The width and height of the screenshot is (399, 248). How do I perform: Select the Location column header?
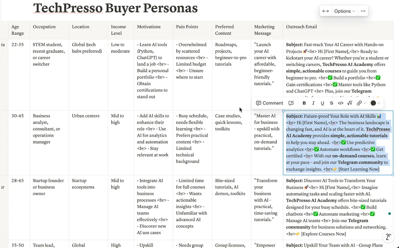(88, 30)
